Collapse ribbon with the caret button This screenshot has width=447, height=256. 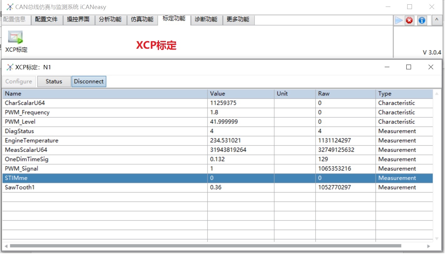[x=437, y=20]
